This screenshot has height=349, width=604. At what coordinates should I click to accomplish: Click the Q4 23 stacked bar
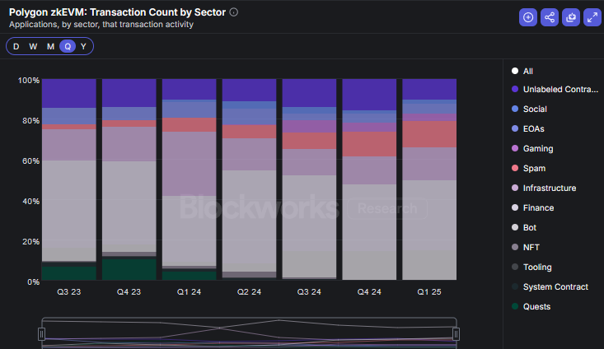[x=129, y=179]
